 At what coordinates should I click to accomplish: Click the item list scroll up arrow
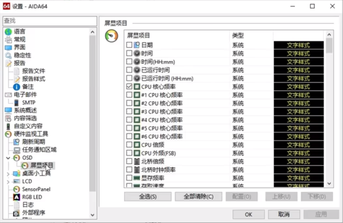click(x=329, y=35)
